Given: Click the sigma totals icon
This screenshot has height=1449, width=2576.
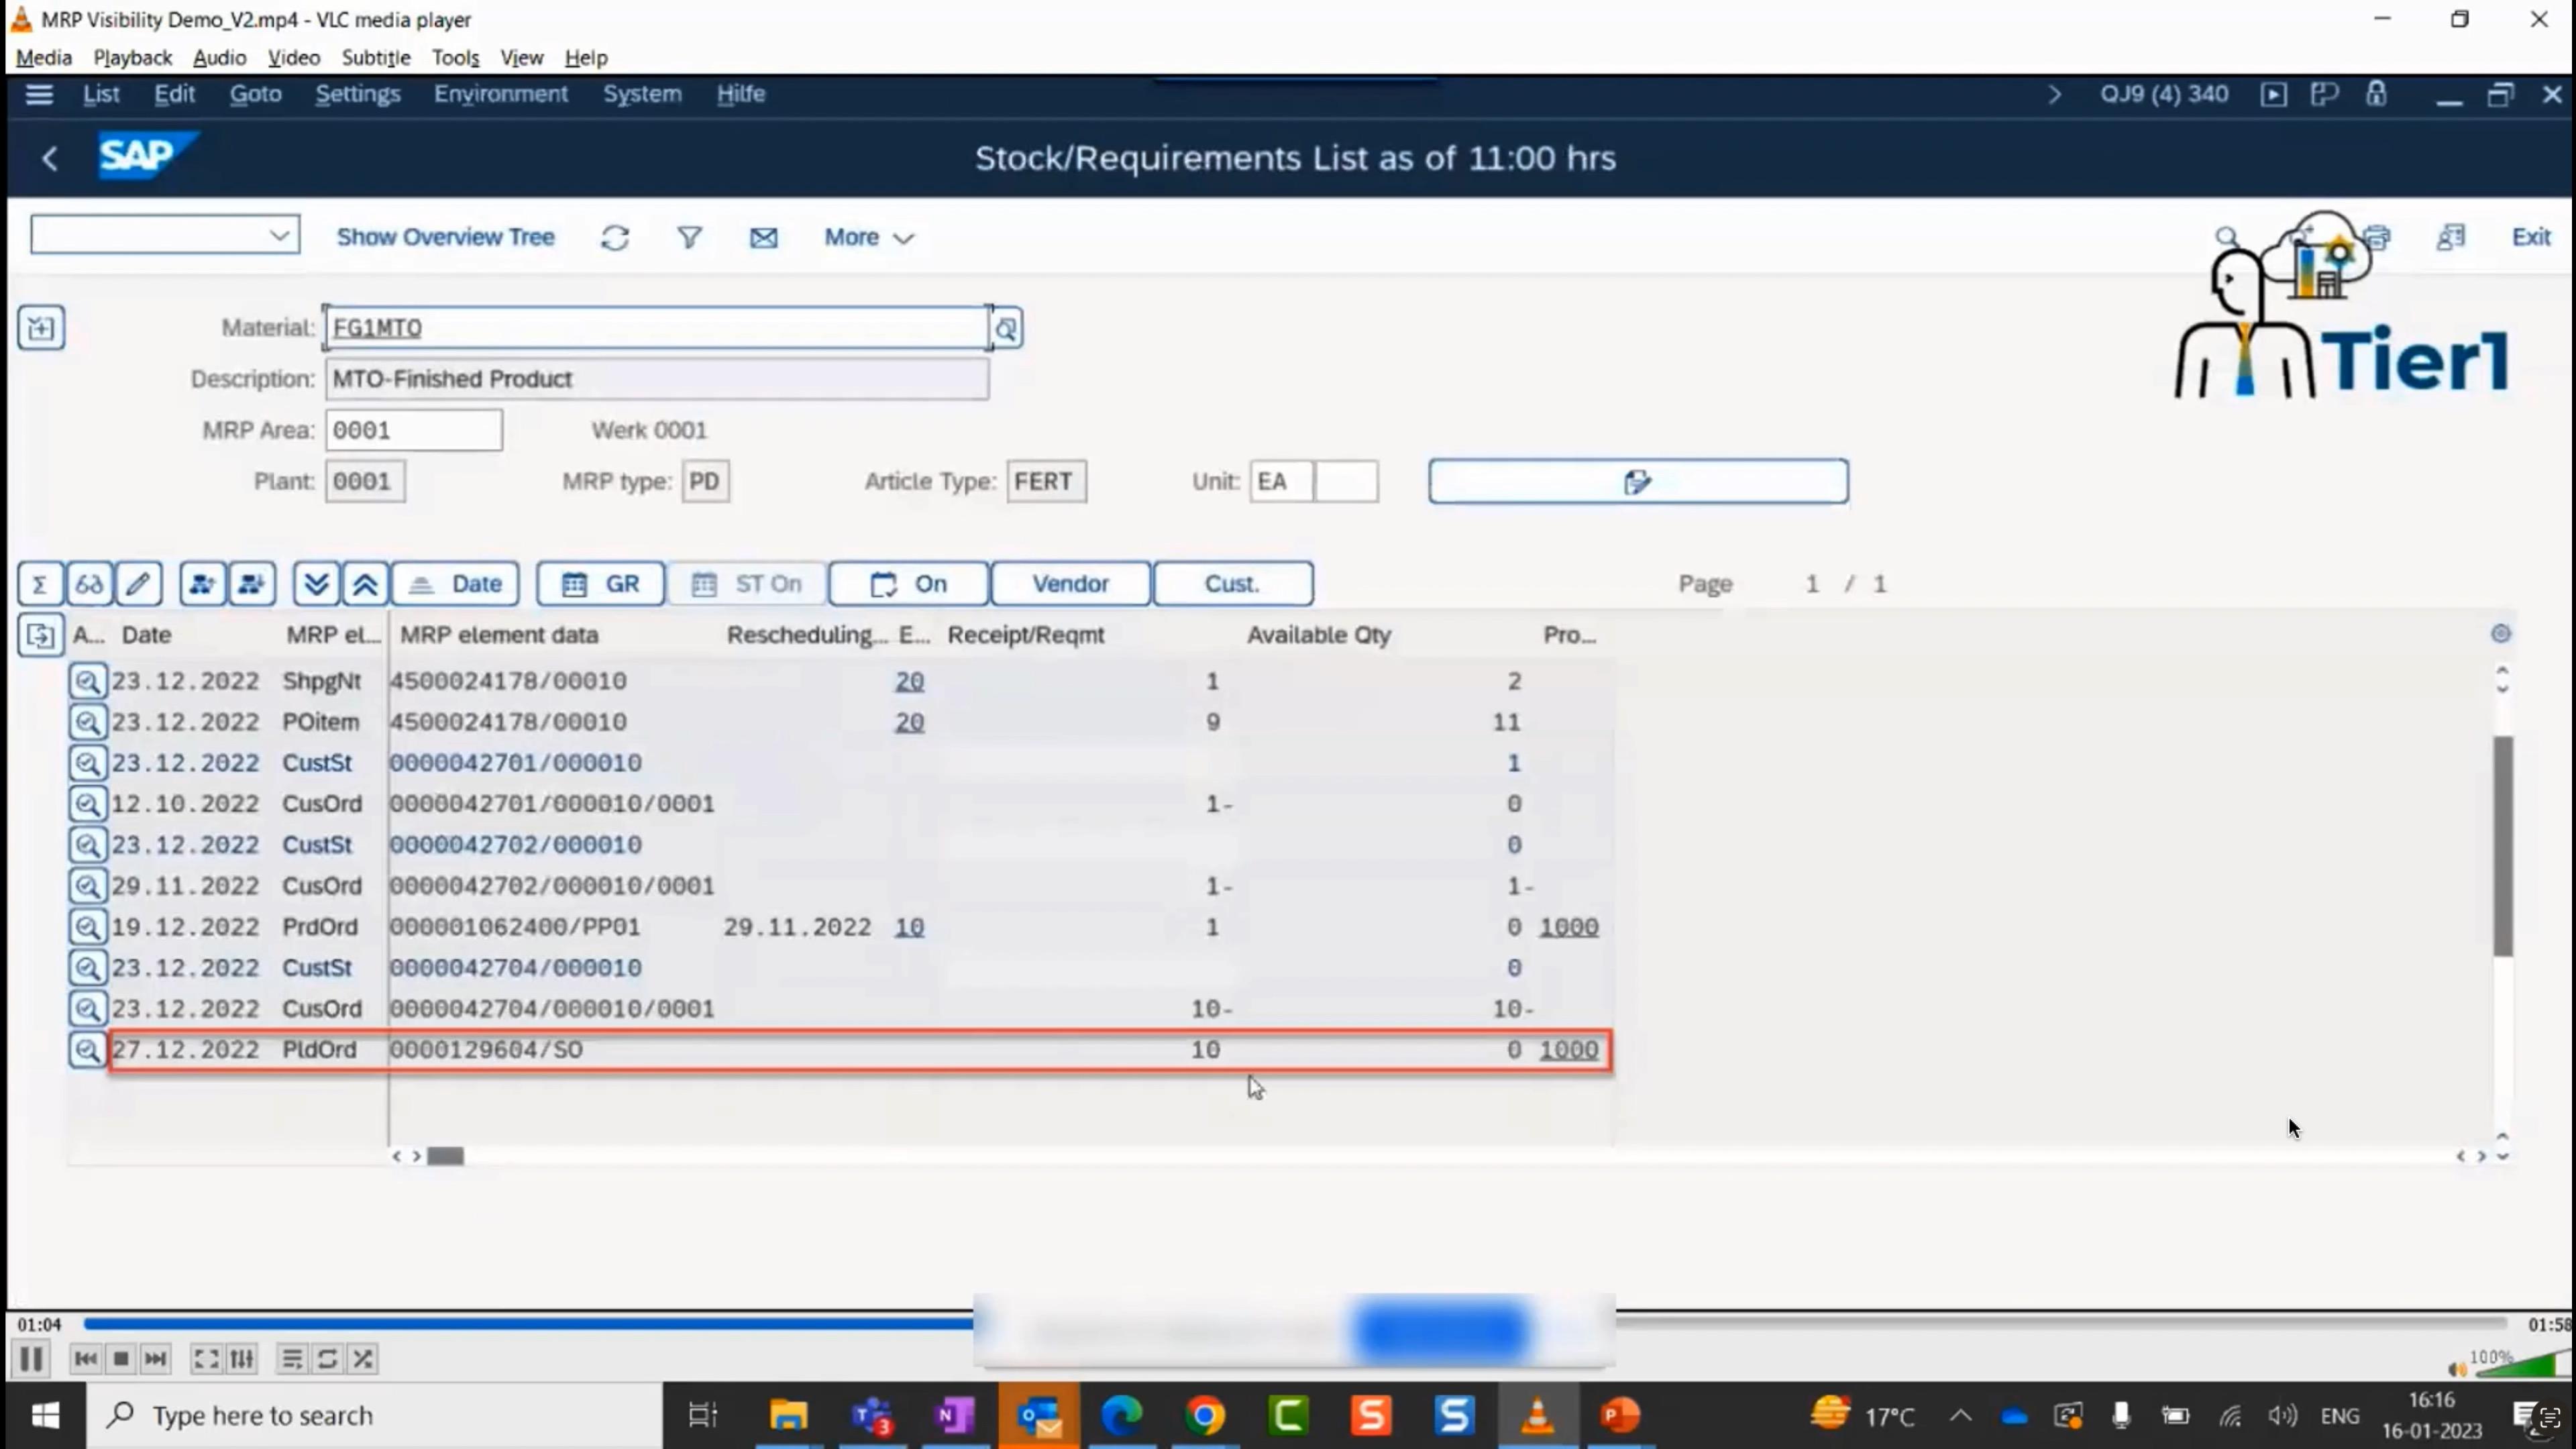Looking at the screenshot, I should (x=40, y=584).
